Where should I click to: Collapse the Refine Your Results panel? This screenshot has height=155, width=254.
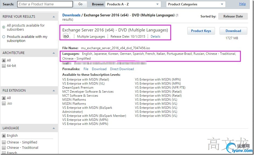[54, 17]
